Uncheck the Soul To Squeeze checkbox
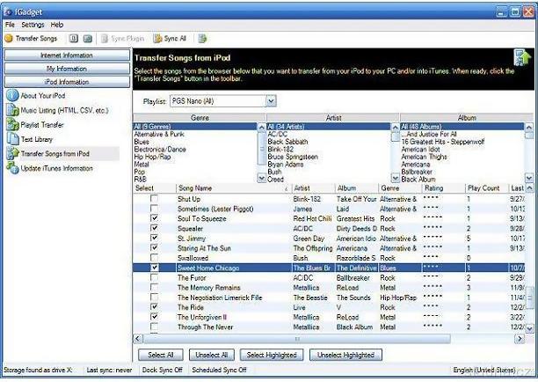 click(155, 218)
